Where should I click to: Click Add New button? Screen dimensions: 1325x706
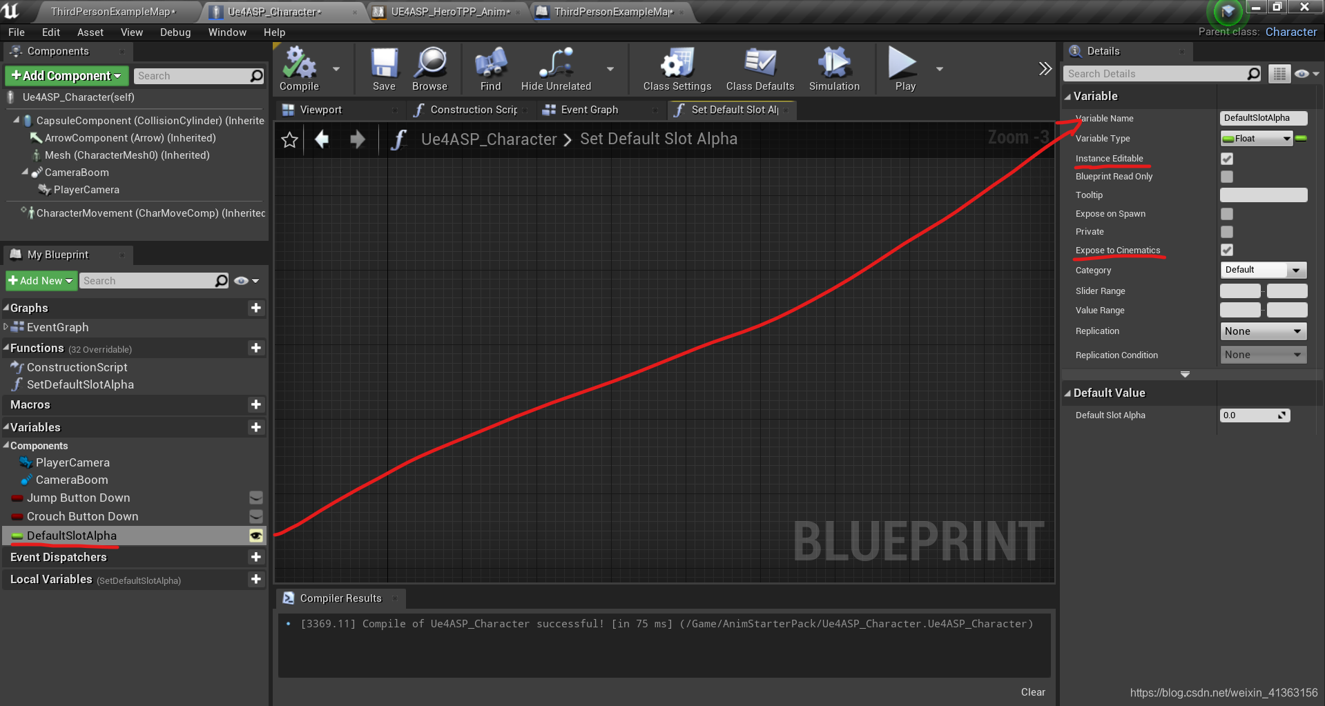point(41,281)
